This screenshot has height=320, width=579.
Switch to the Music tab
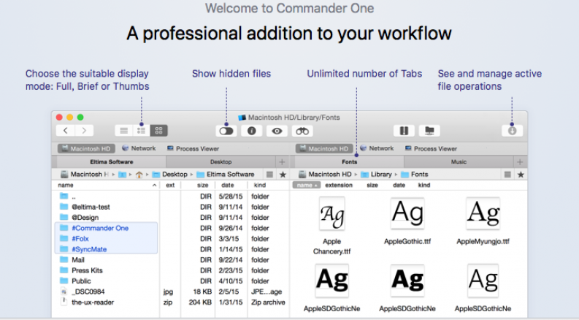(x=459, y=162)
